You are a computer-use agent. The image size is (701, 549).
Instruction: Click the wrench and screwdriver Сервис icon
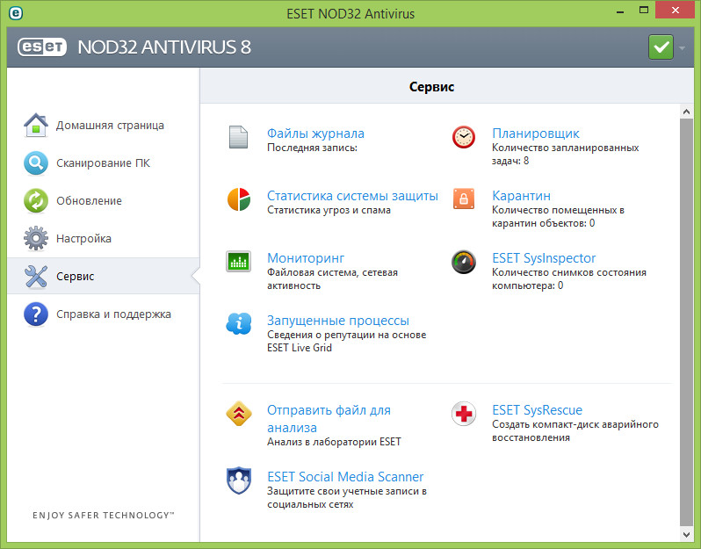click(x=36, y=277)
